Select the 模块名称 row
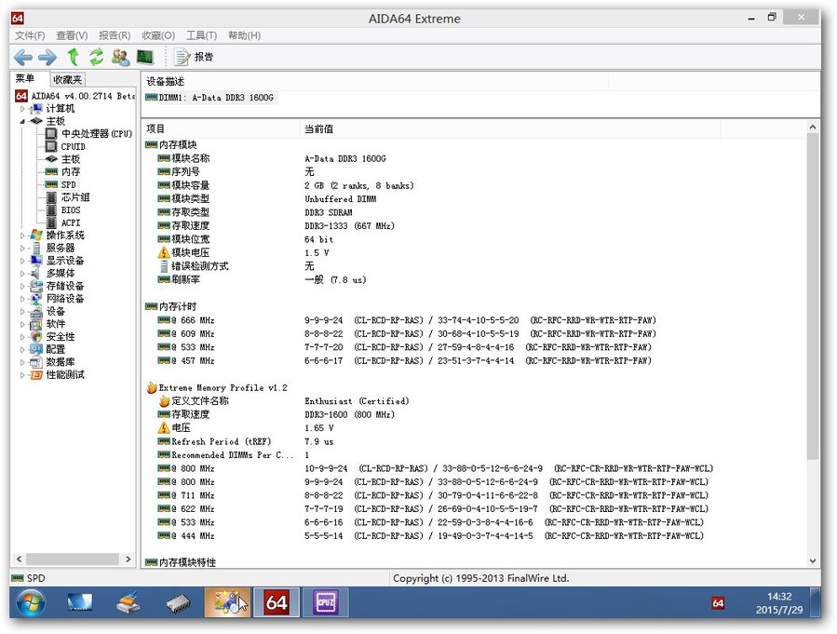Screen dimensions: 837x634 [474, 158]
